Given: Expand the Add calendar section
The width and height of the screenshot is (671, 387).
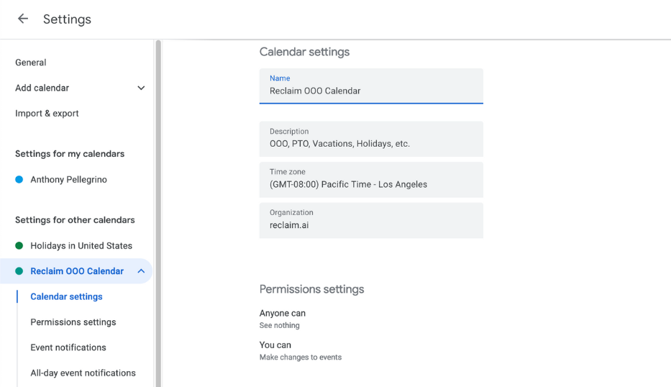Looking at the screenshot, I should pyautogui.click(x=141, y=88).
